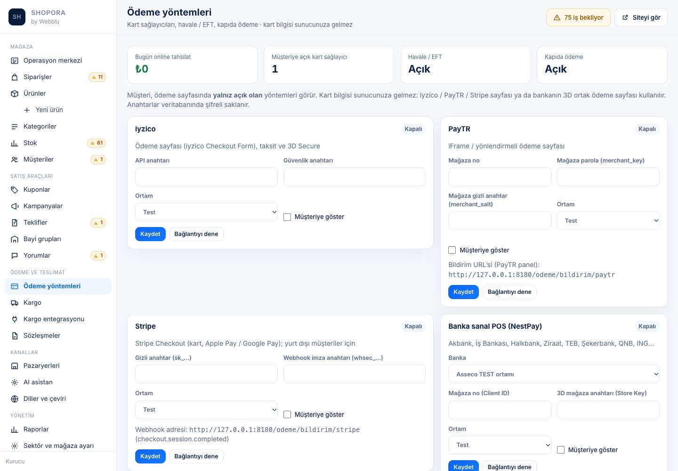Open Sözleşmeler in the sidebar
The image size is (678, 471).
[58, 336]
